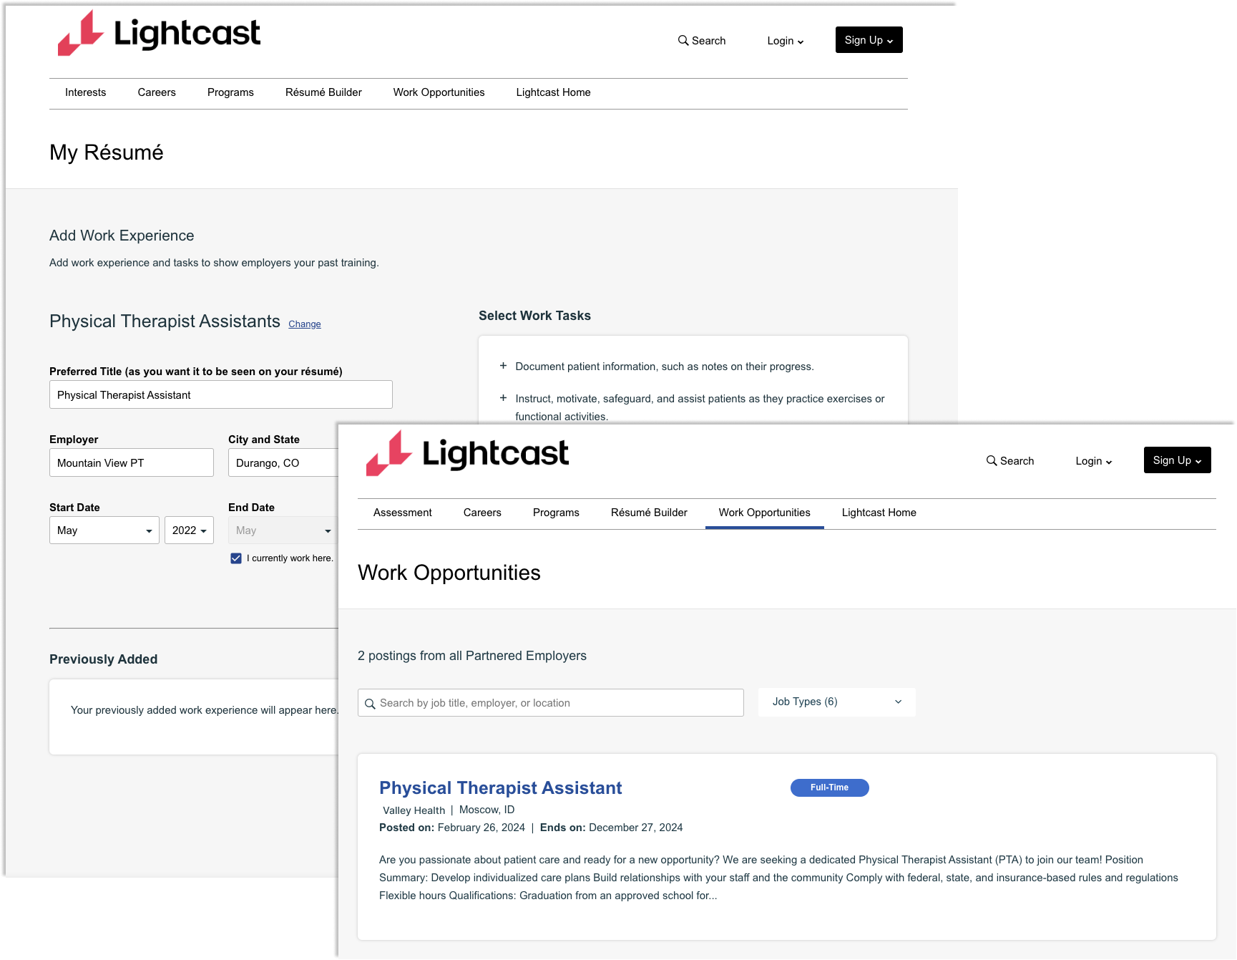Click the magnifier Search icon on Work Opportunities page
Image resolution: width=1237 pixels, height=960 pixels.
tap(992, 461)
